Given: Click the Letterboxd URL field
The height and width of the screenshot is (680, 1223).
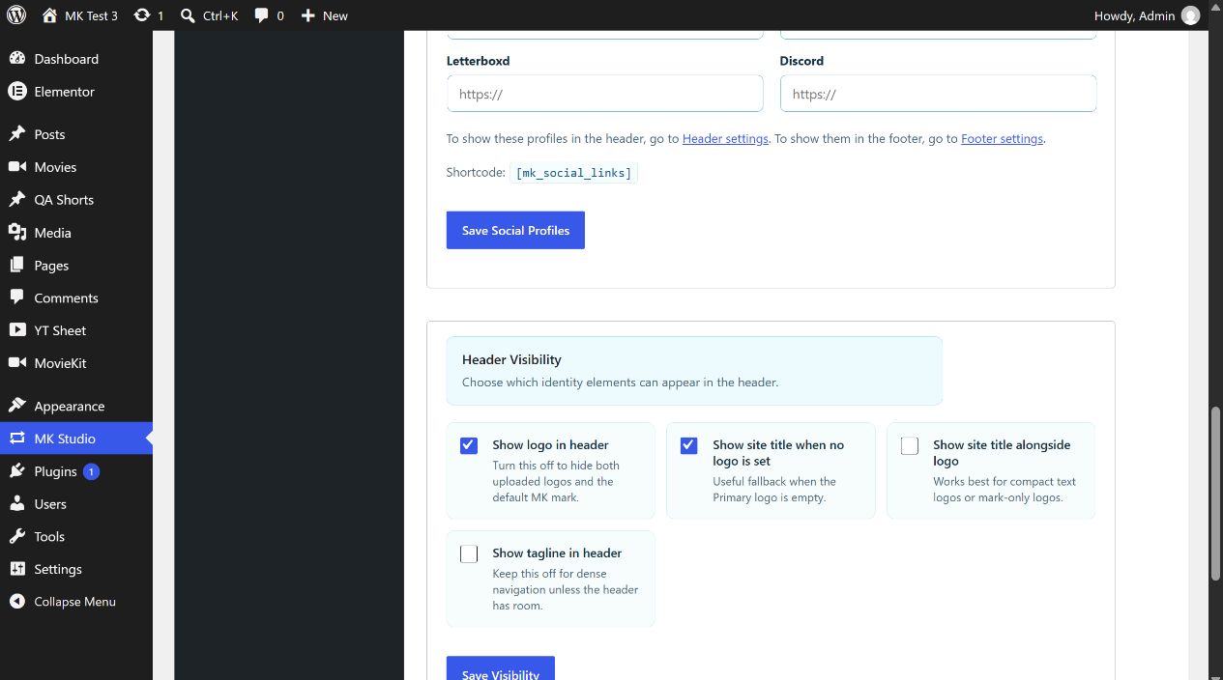Looking at the screenshot, I should coord(605,94).
